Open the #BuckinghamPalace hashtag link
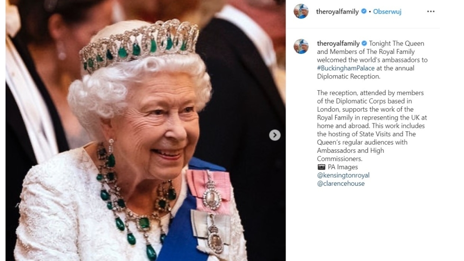 coord(346,68)
